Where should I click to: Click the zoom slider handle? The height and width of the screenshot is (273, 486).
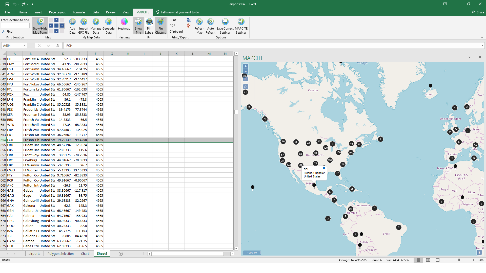click(x=459, y=260)
